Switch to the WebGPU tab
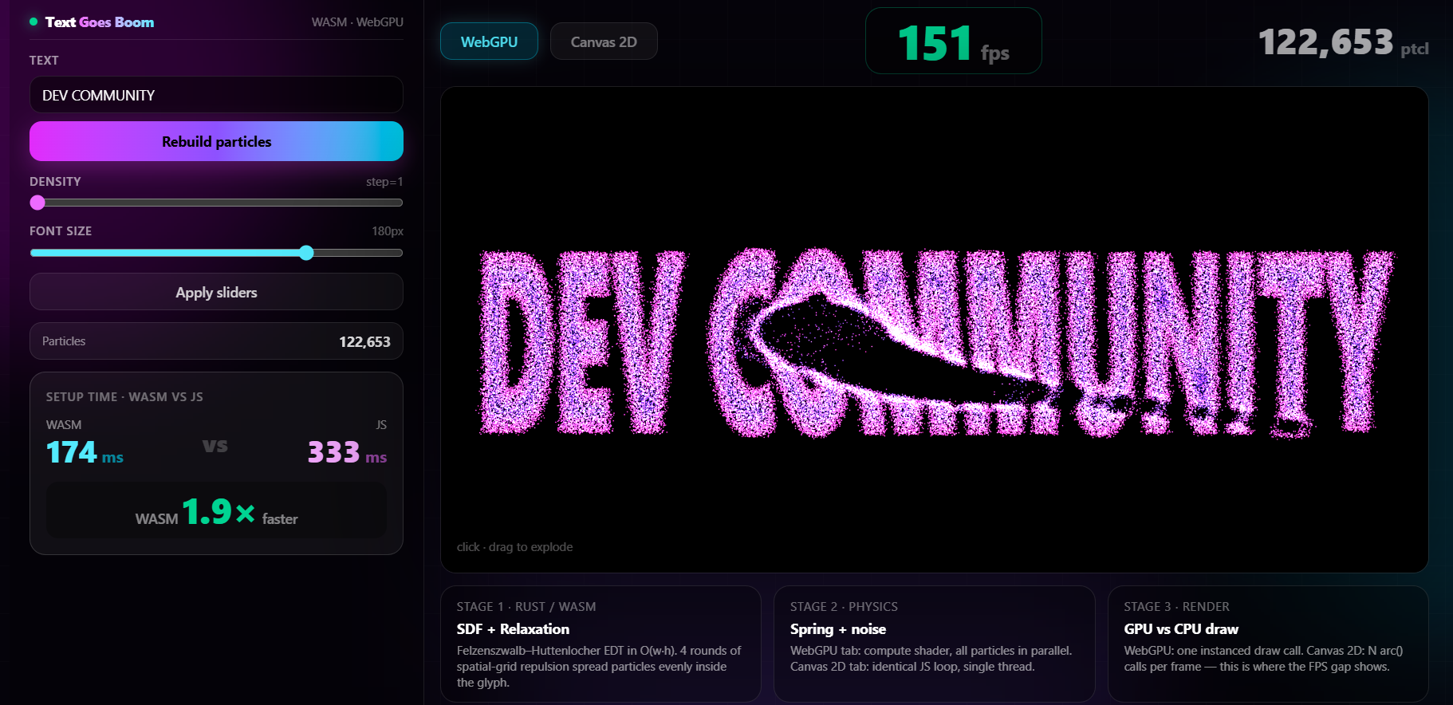1453x705 pixels. [x=489, y=41]
